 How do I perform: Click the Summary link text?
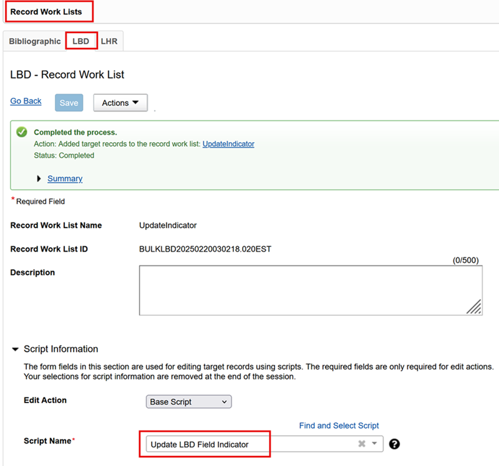click(65, 179)
